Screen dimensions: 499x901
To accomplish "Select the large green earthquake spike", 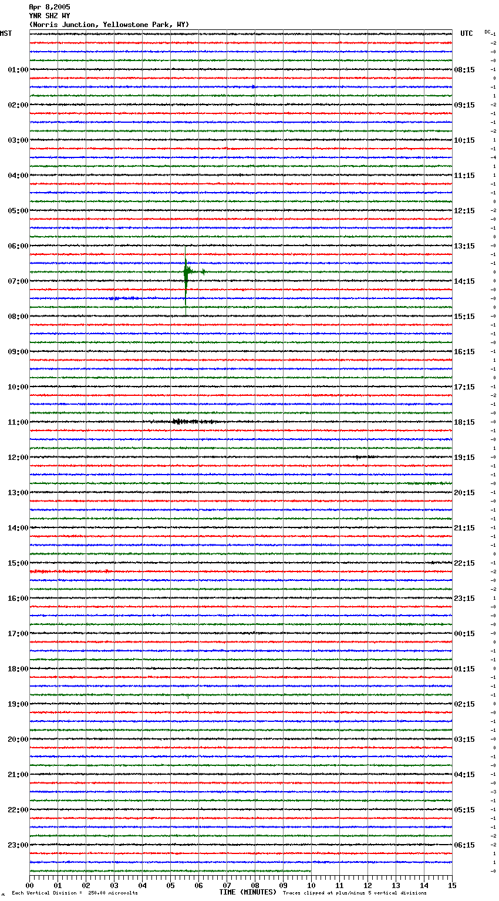I will click(186, 282).
